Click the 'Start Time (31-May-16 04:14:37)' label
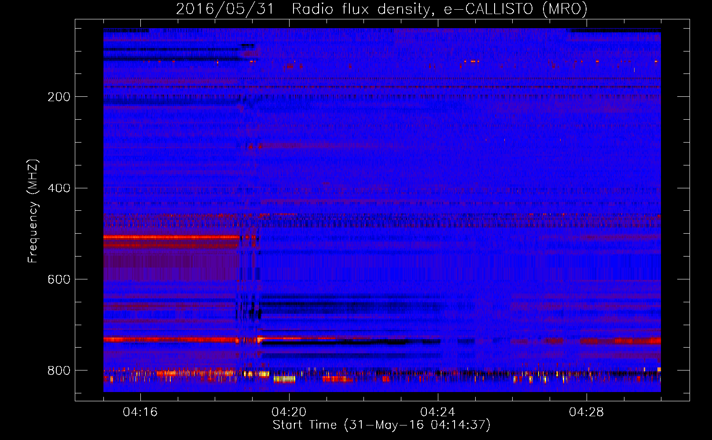 [382, 425]
